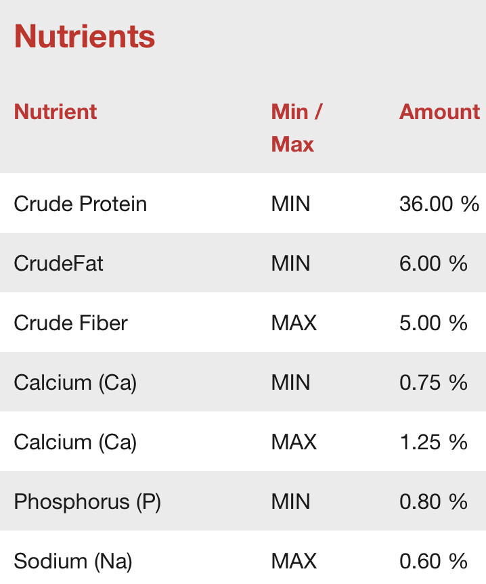Select the Crude Fiber row label
This screenshot has width=486, height=584.
coord(71,323)
